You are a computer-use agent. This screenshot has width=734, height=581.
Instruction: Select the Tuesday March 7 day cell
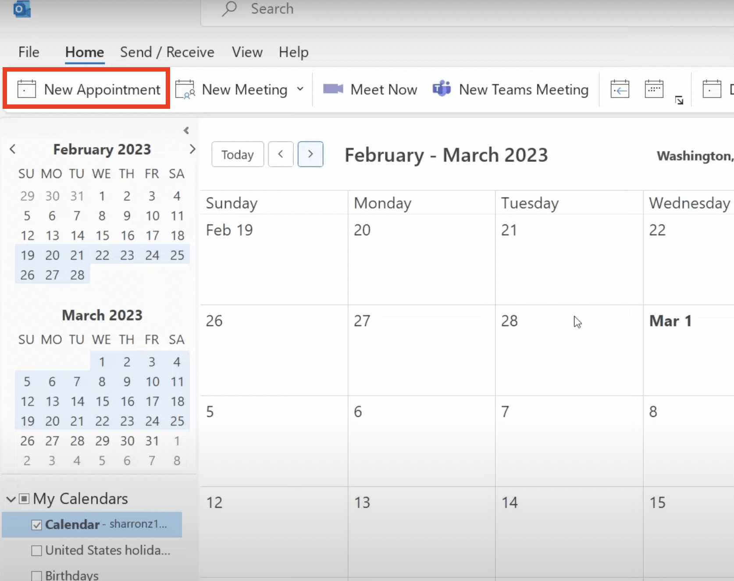tap(569, 441)
